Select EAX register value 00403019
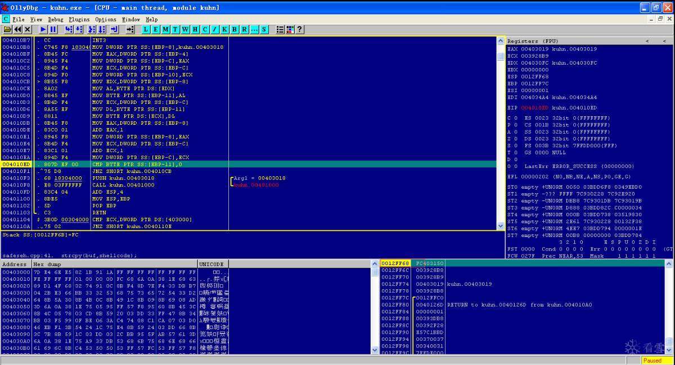Viewport: 675px width, 365px height. click(535, 49)
